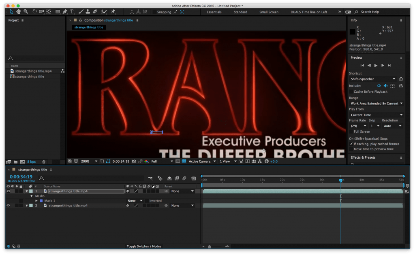Screen dimensions: 415x255
Task: Uncheck If caching, play cached frames
Action: 351,144
